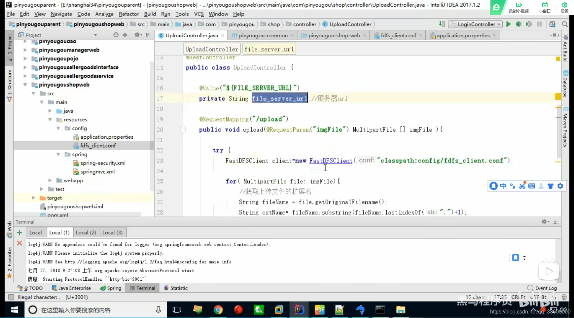Image resolution: width=574 pixels, height=318 pixels.
Task: Hide the Project panel via hide icon
Action: [149, 35]
